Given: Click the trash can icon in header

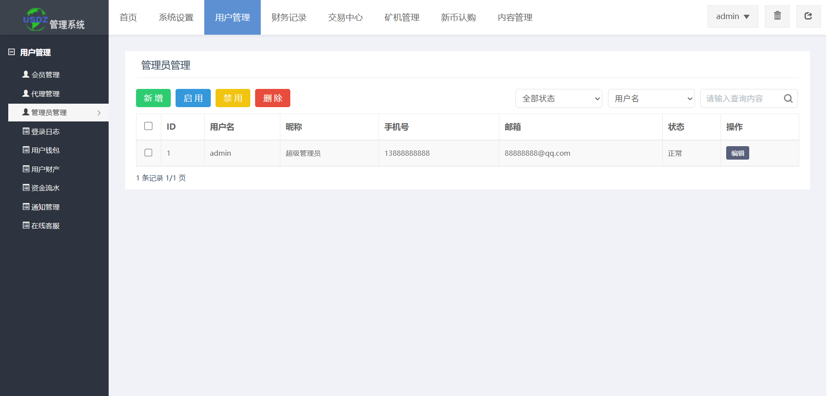Looking at the screenshot, I should coord(777,16).
